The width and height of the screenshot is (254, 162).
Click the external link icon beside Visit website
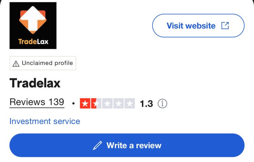(x=225, y=26)
